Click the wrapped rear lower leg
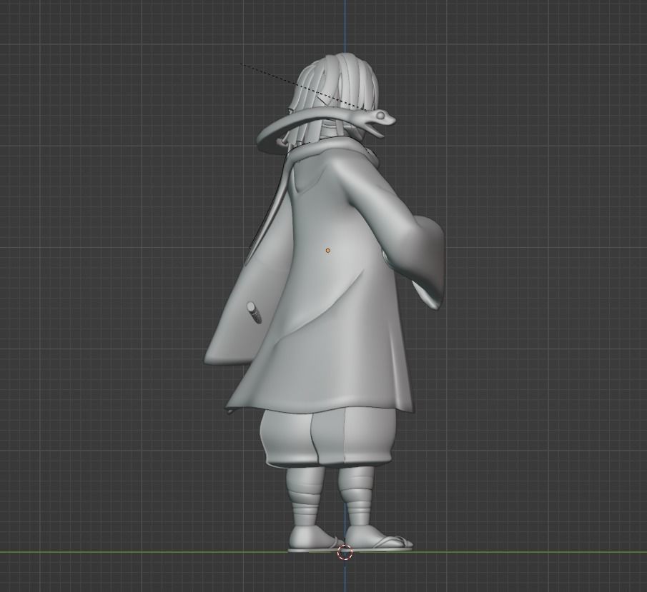The width and height of the screenshot is (647, 592). (x=307, y=497)
